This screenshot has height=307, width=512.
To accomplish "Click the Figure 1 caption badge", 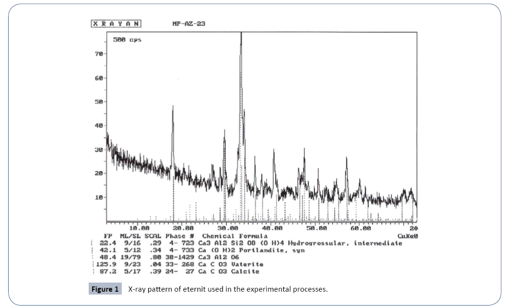I will [x=105, y=289].
